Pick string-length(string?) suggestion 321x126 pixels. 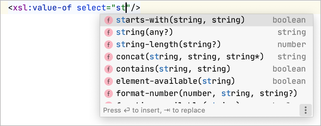[x=168, y=45]
